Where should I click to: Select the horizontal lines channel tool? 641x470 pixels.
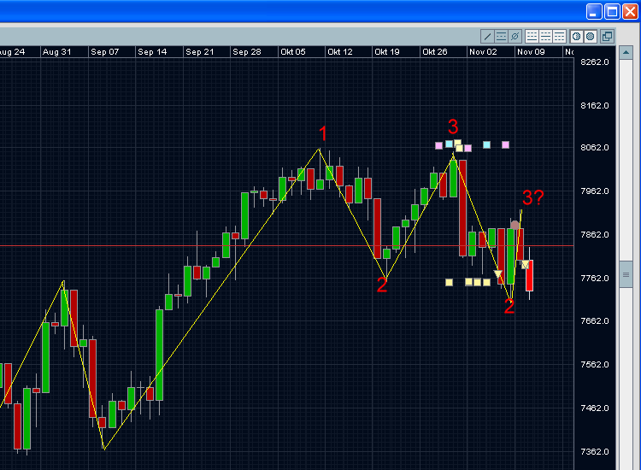click(x=501, y=37)
